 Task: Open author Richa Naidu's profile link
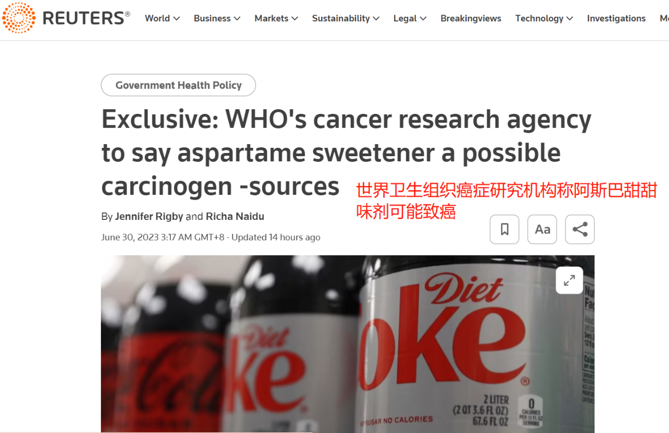[x=235, y=216]
